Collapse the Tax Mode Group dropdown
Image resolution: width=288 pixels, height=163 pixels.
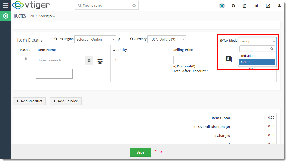pyautogui.click(x=257, y=41)
